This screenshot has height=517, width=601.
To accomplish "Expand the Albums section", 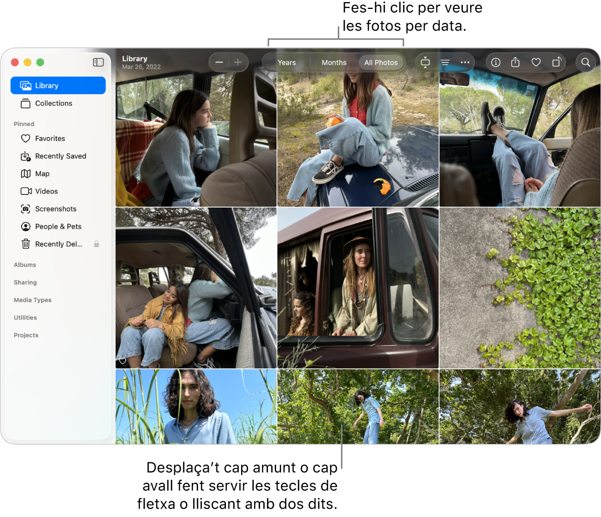I will pos(25,265).
